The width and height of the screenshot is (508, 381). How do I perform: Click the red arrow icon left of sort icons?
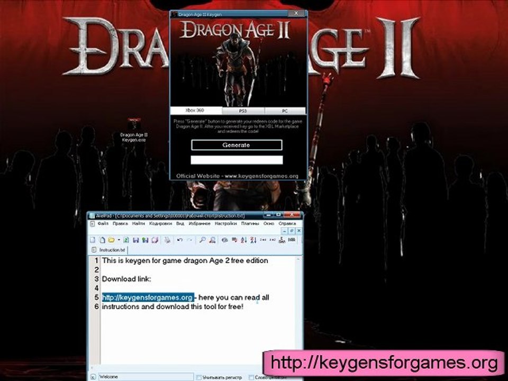click(x=234, y=240)
